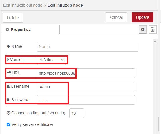
Task: Click the user icon beside Username
Action: click(8, 86)
